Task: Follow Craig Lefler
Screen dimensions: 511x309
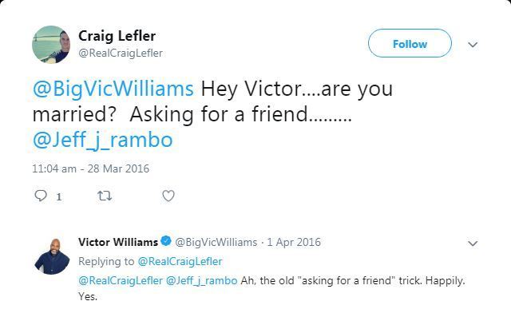Action: click(410, 43)
